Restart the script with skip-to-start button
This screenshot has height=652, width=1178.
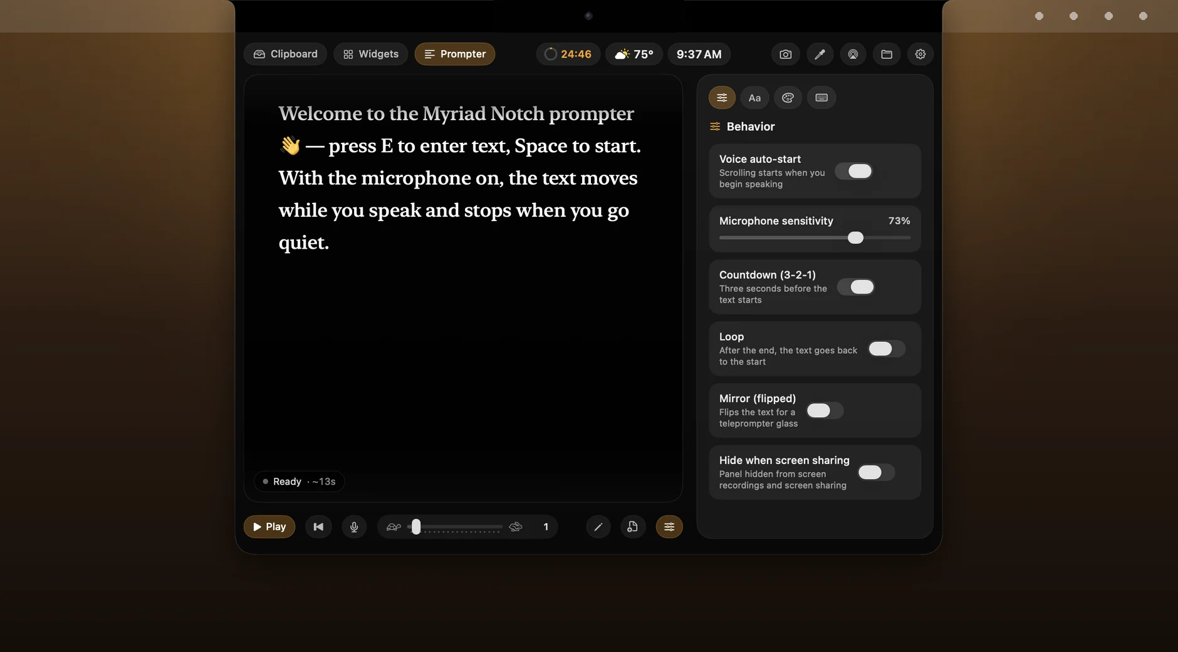point(318,527)
